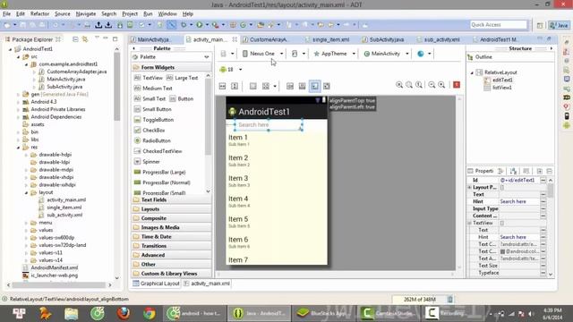Select Large Text widget in Palette
This screenshot has height=322, width=573.
click(182, 78)
